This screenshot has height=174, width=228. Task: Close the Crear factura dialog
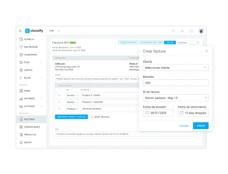pyautogui.click(x=206, y=51)
